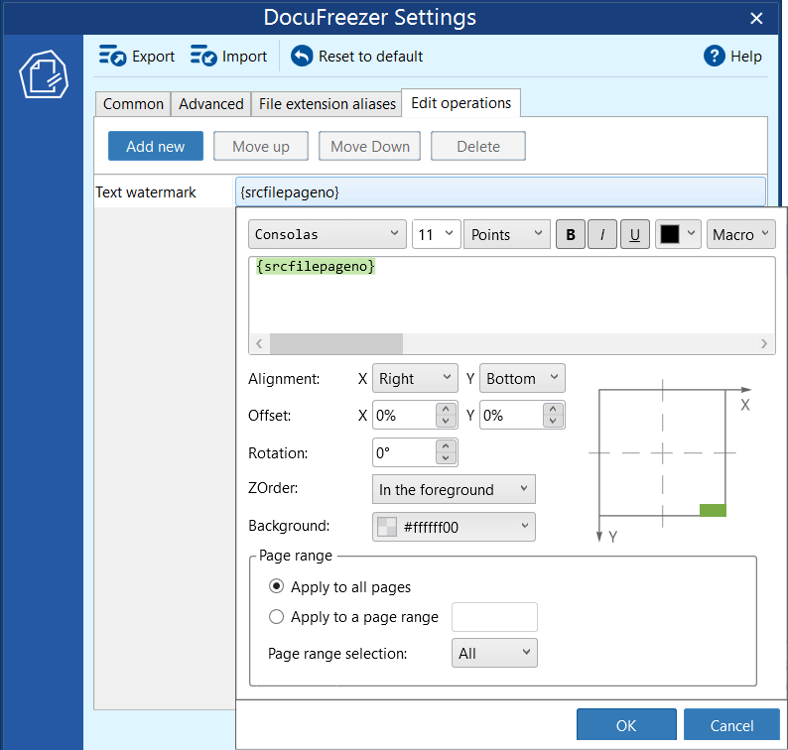
Task: Switch to File extension aliases tab
Action: point(328,104)
